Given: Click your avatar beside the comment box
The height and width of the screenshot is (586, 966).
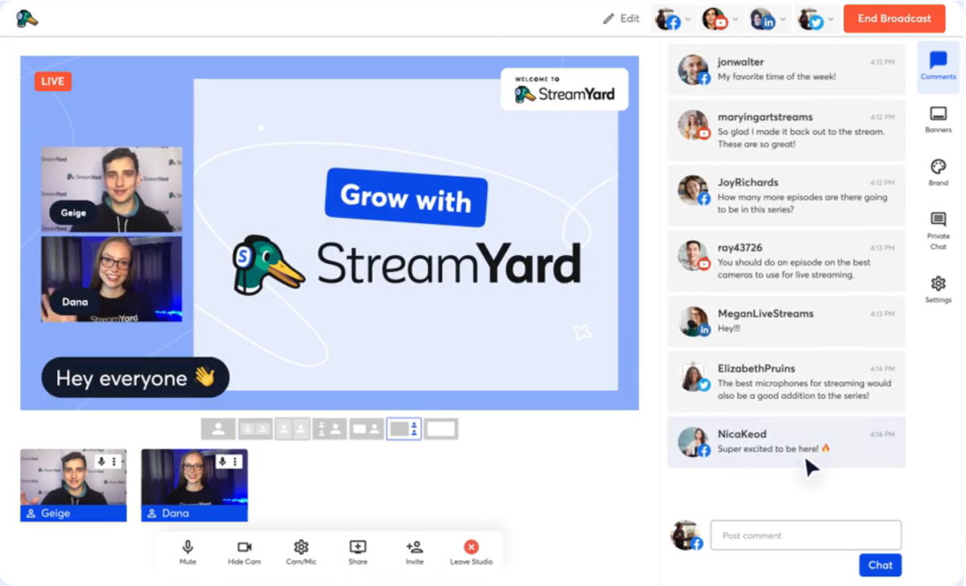Looking at the screenshot, I should (x=687, y=535).
